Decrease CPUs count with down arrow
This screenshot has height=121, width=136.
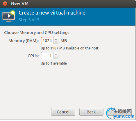pyautogui.click(x=56, y=57)
